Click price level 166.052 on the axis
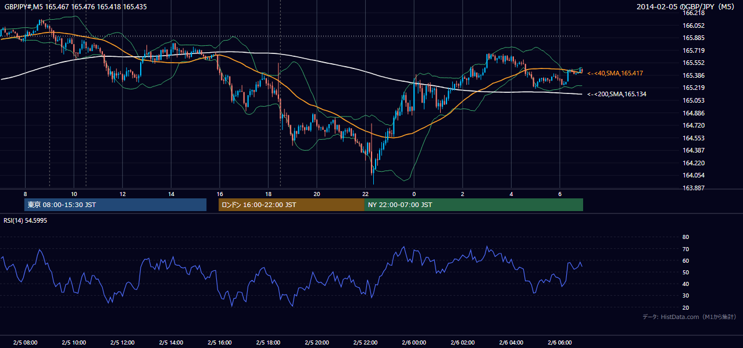 pyautogui.click(x=694, y=26)
